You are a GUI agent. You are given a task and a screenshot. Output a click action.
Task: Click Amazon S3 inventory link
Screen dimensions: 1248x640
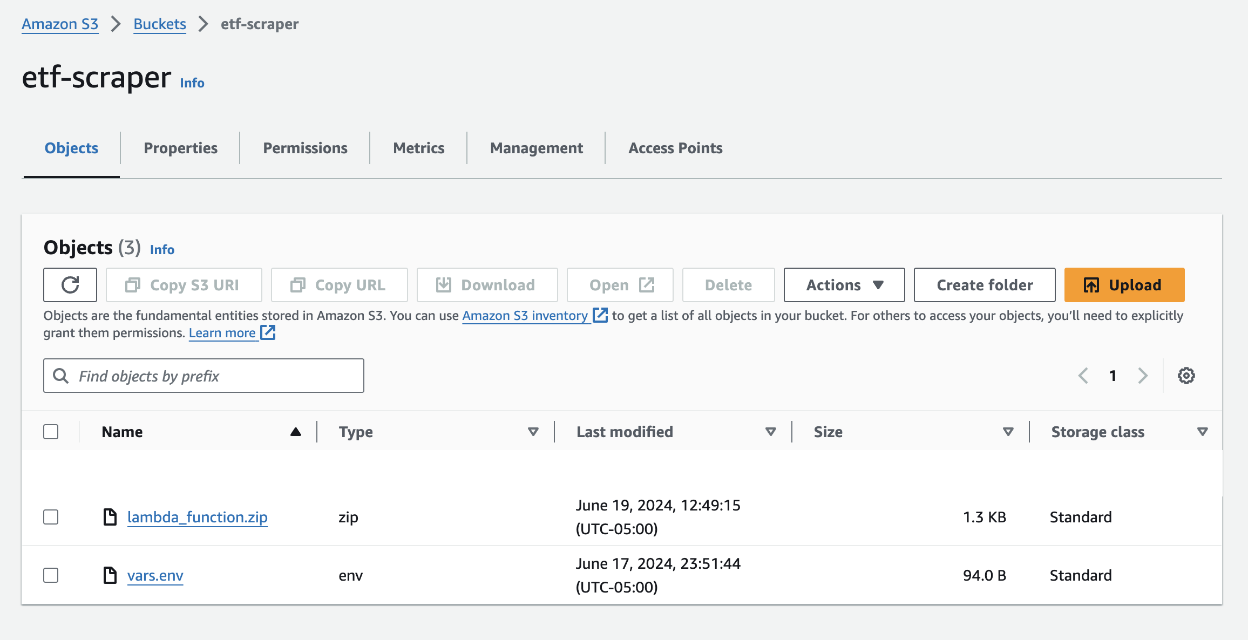(x=525, y=315)
